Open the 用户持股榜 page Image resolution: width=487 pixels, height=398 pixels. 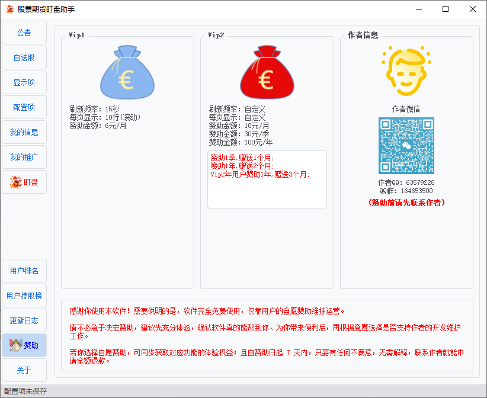tap(24, 296)
